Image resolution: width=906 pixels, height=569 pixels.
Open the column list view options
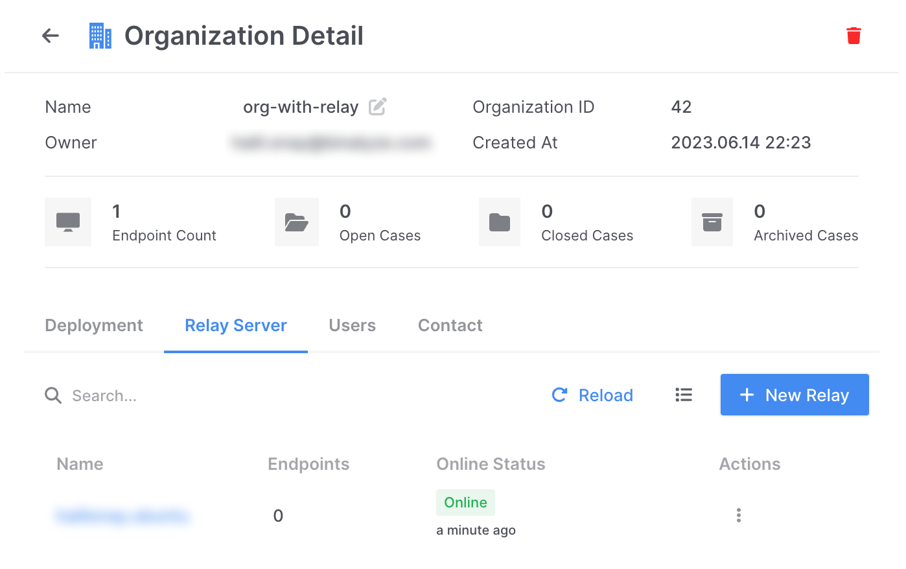tap(684, 395)
